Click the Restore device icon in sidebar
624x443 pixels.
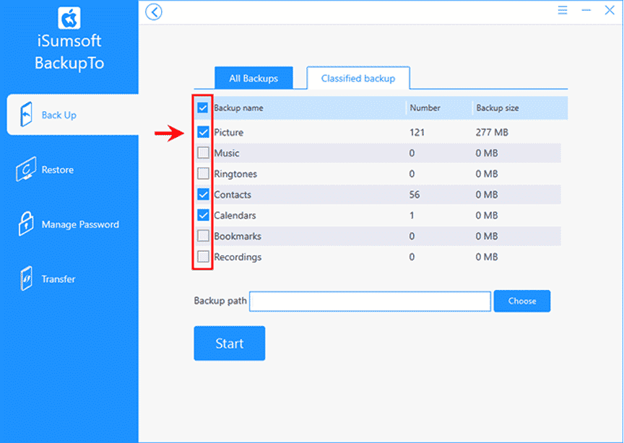click(x=26, y=169)
